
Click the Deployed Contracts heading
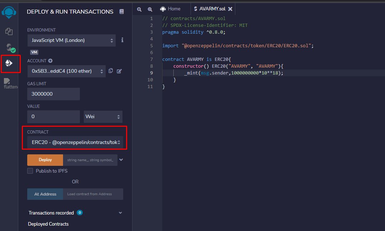point(48,224)
